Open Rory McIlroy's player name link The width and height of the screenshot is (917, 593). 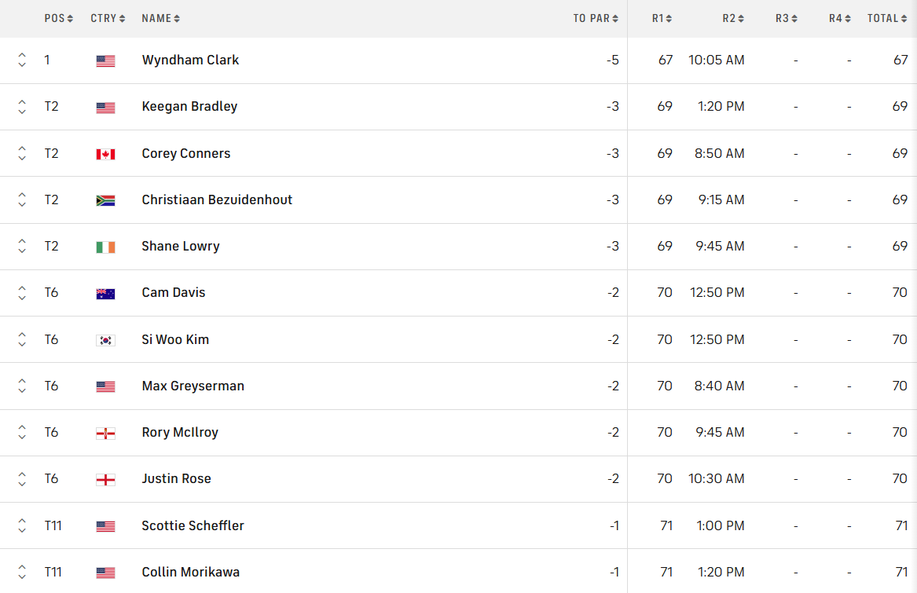click(180, 433)
